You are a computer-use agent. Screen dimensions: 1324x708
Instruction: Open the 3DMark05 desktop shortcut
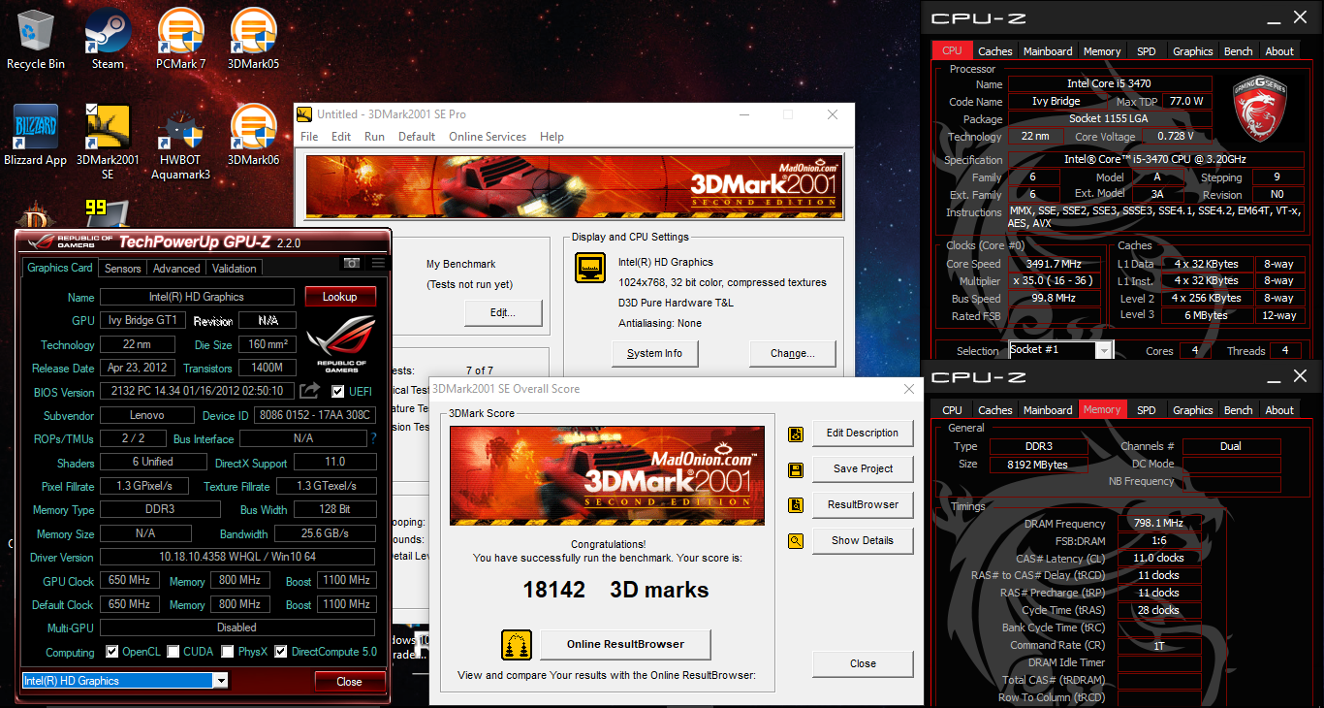(x=253, y=40)
